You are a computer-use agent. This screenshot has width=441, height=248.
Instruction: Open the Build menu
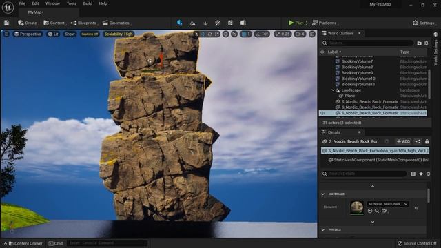(x=88, y=3)
